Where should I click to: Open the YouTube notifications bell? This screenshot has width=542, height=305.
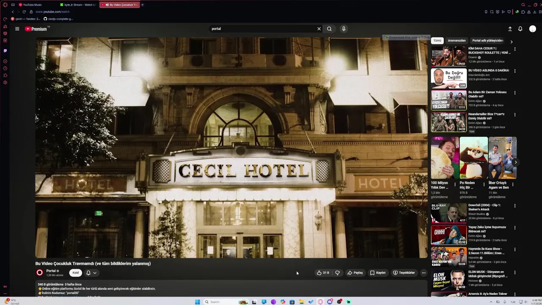[520, 29]
